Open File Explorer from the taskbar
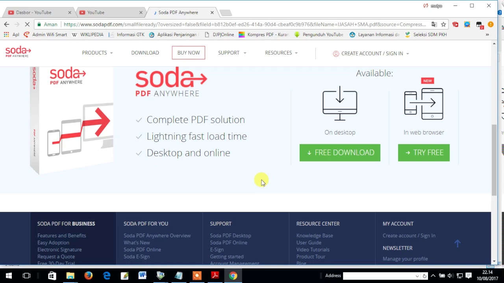 click(x=70, y=276)
